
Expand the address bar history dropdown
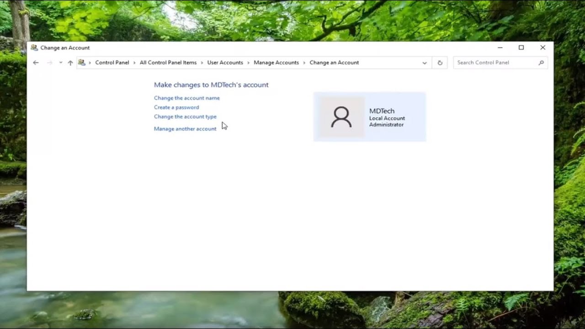[x=425, y=63]
